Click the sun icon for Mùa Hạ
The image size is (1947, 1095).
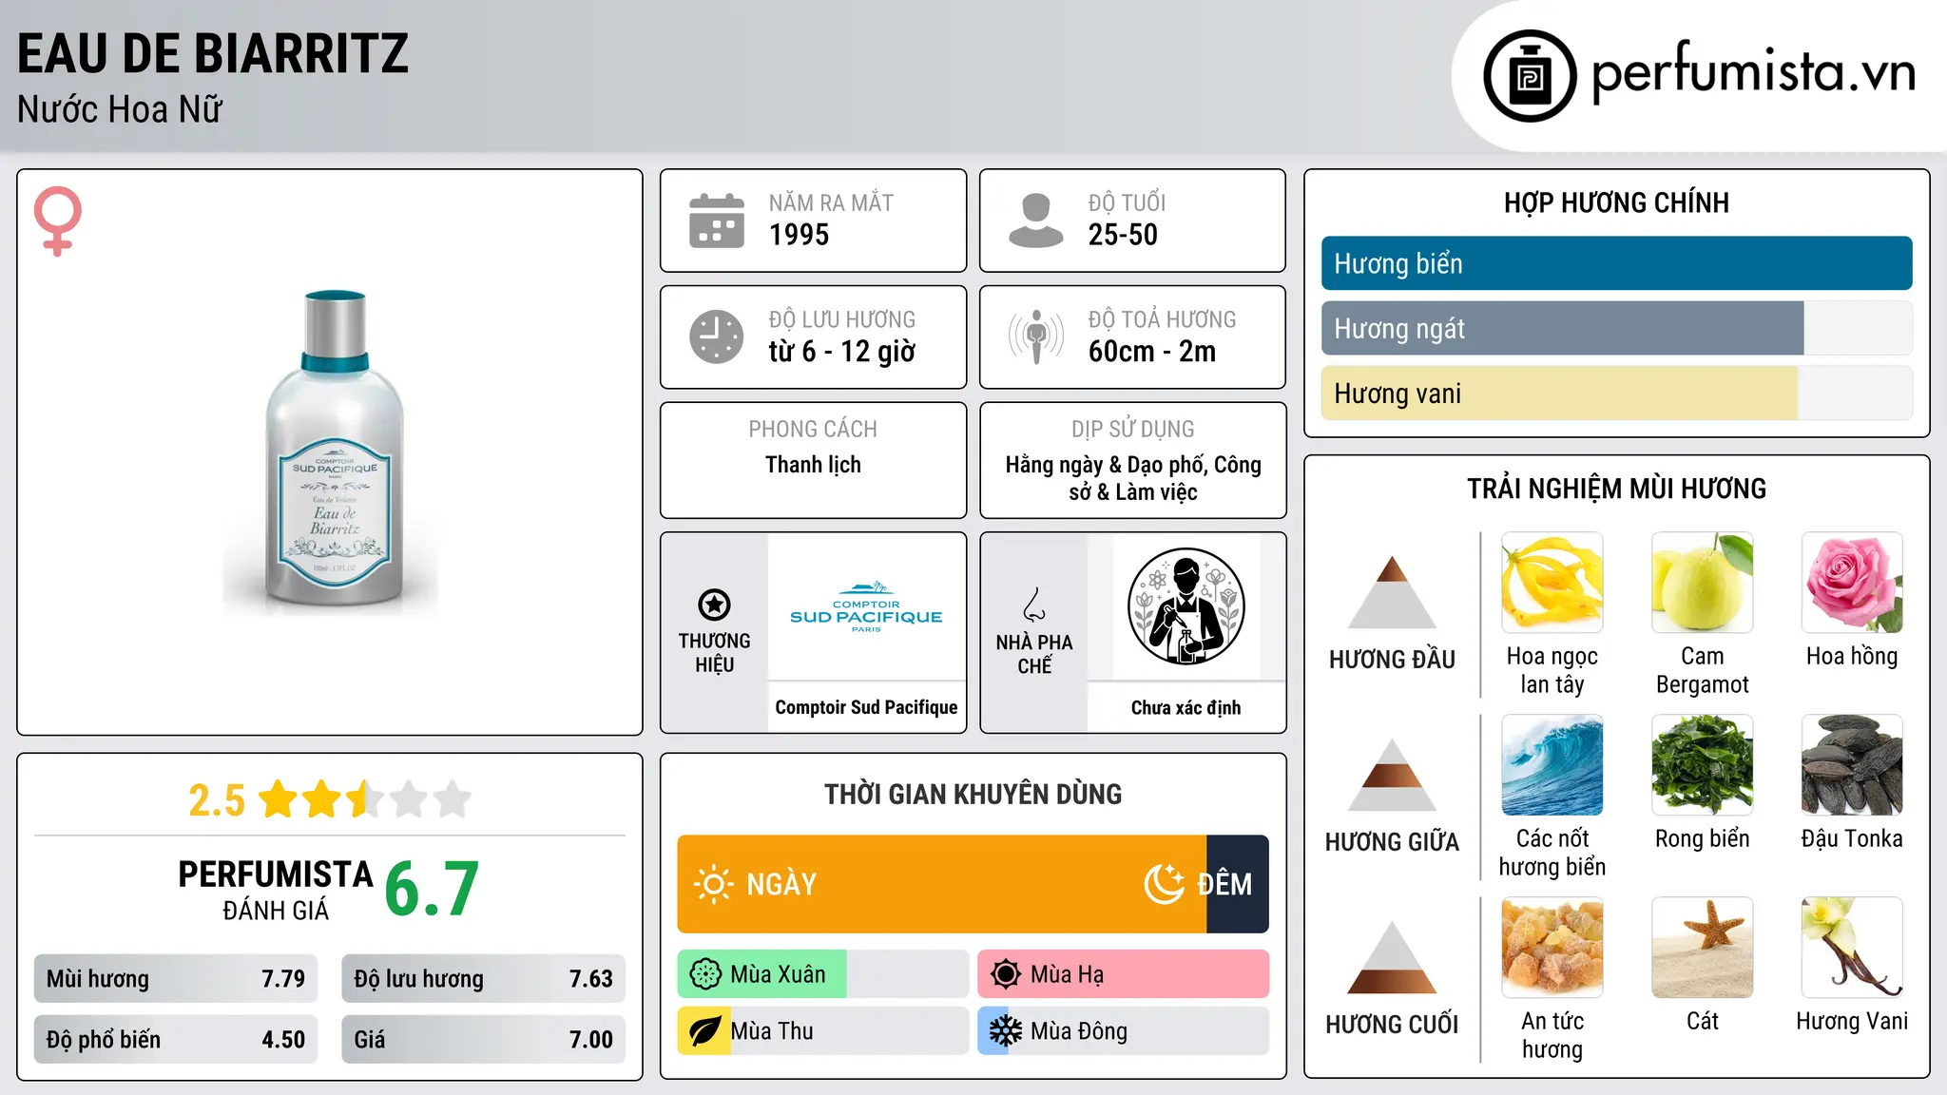click(1006, 974)
